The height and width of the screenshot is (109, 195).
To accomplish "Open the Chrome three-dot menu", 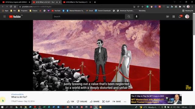I will pos(192,7).
